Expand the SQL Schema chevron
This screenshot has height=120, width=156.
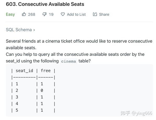point(34,30)
